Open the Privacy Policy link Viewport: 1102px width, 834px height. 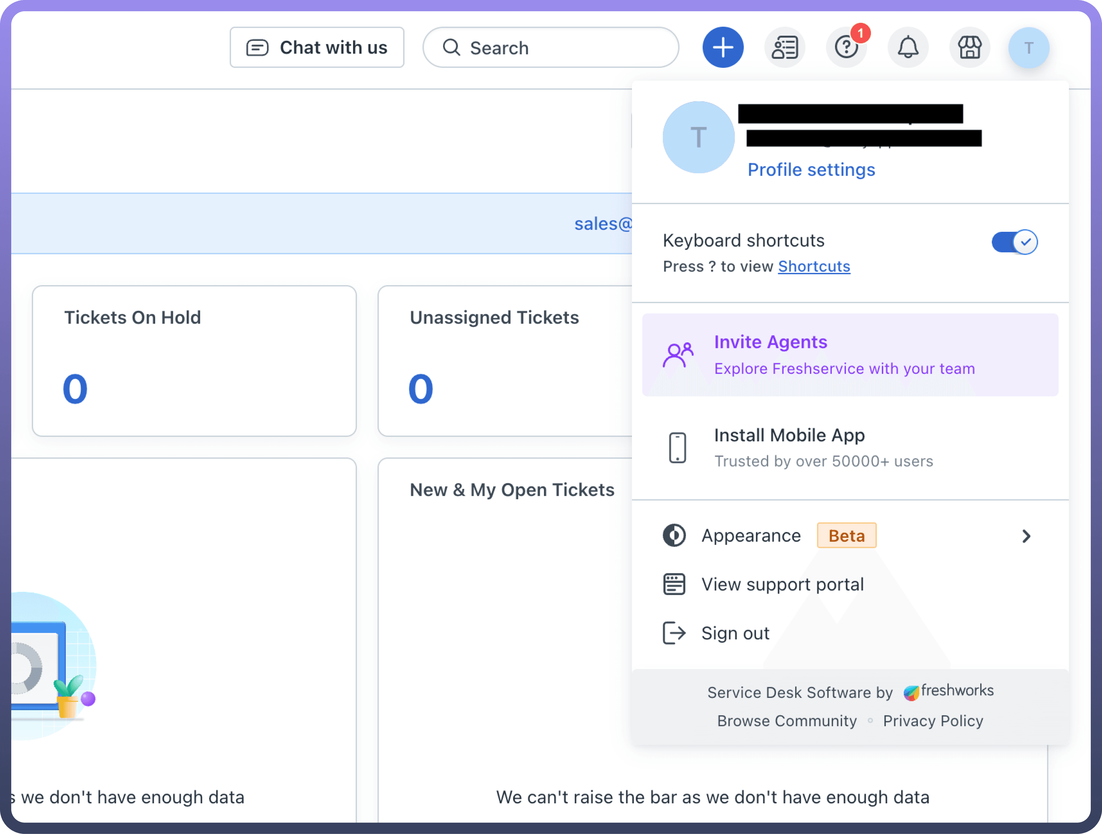(932, 721)
